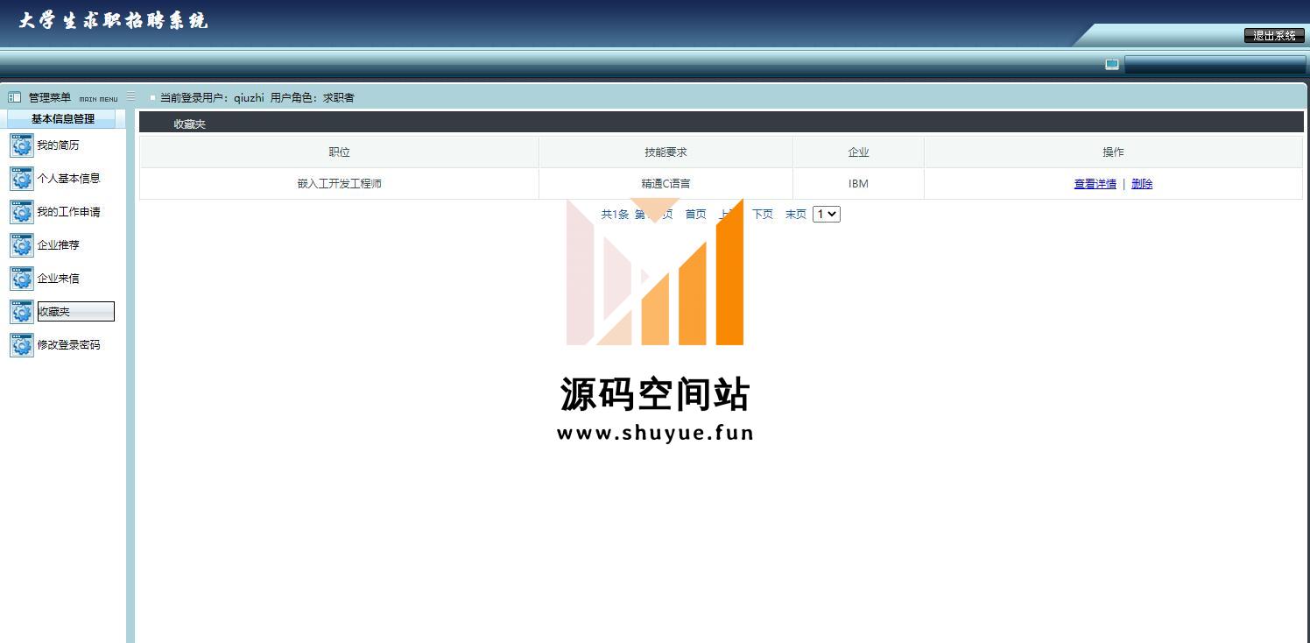The height and width of the screenshot is (643, 1310).
Task: Click the gear icon beside 企业推荐
Action: [22, 245]
